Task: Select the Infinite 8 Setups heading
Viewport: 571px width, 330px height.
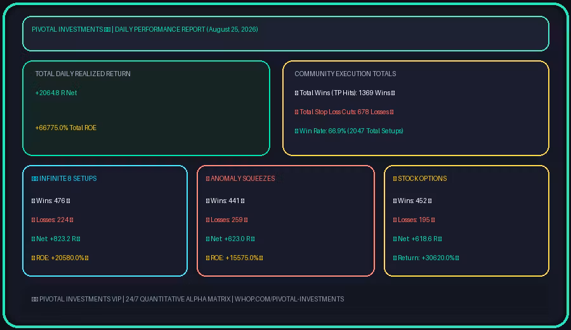Action: [64, 178]
